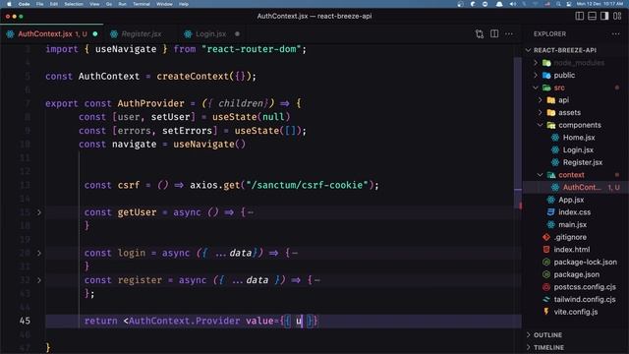
Task: Click the src folder icon
Action: (546, 88)
